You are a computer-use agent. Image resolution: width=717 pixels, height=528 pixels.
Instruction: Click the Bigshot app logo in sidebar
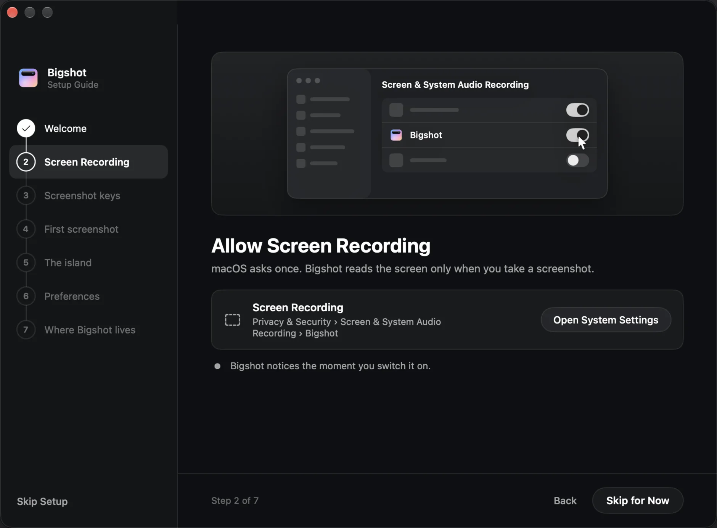click(x=28, y=78)
